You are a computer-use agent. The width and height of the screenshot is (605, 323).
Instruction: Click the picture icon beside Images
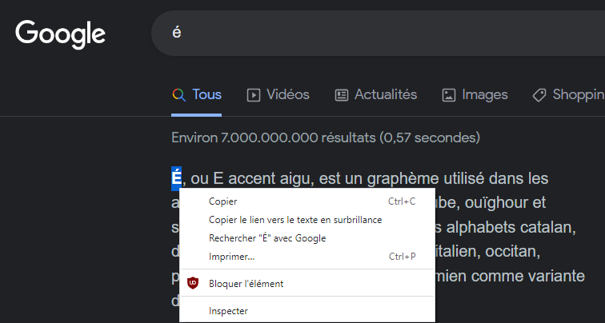point(449,95)
